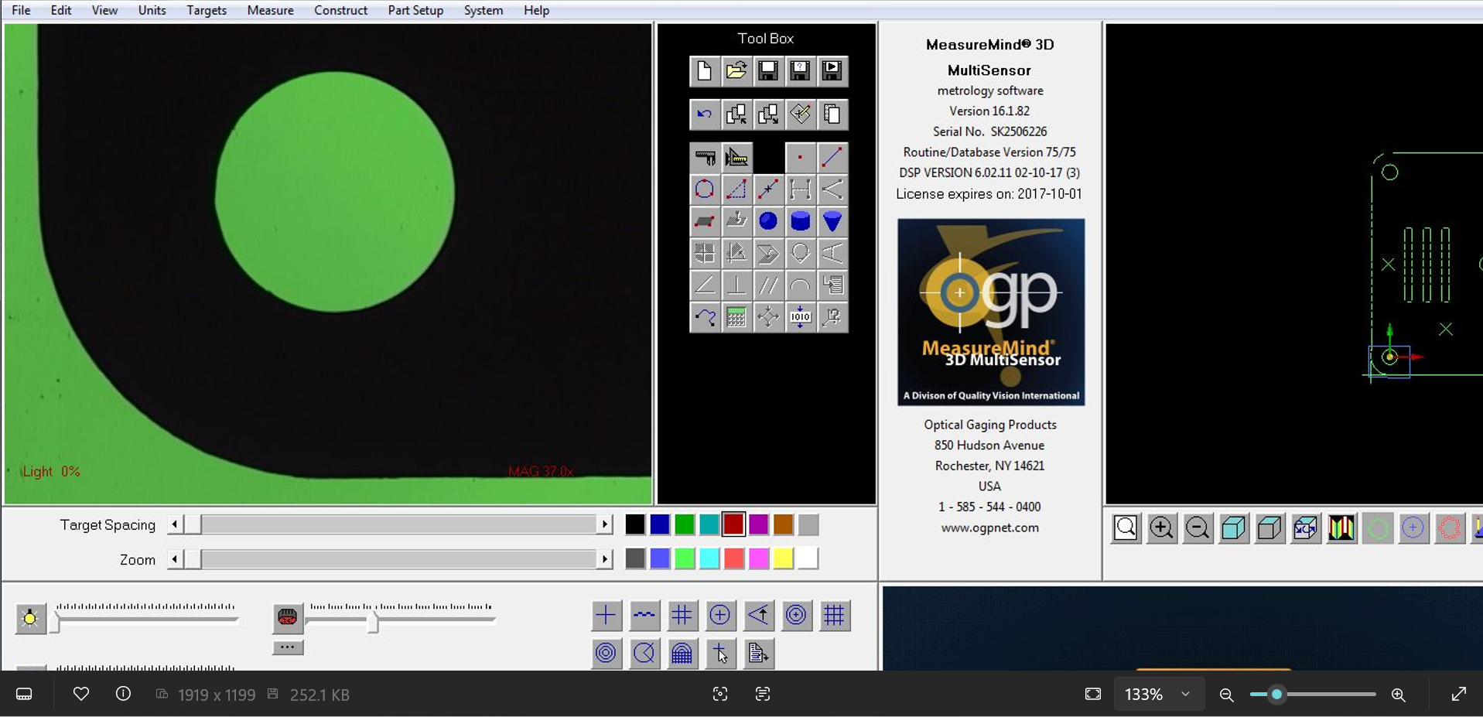Open the Measure menu
1483x717 pixels.
270,10
